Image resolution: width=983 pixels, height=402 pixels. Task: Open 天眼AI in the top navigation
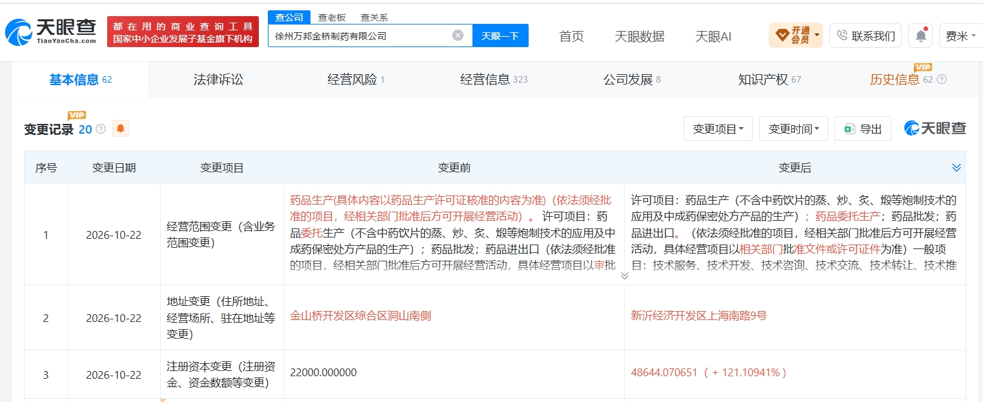point(713,36)
